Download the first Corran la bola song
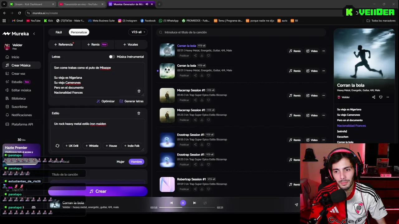This screenshot has height=224, width=399. (202, 56)
